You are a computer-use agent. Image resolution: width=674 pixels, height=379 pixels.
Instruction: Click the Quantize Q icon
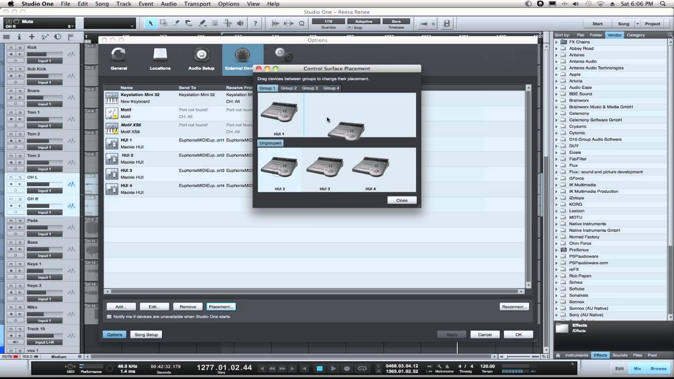pyautogui.click(x=302, y=23)
